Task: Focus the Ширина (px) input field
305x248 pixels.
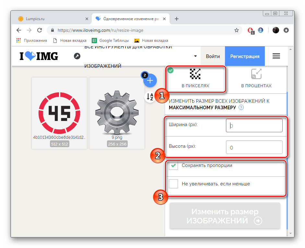Action: coord(254,125)
